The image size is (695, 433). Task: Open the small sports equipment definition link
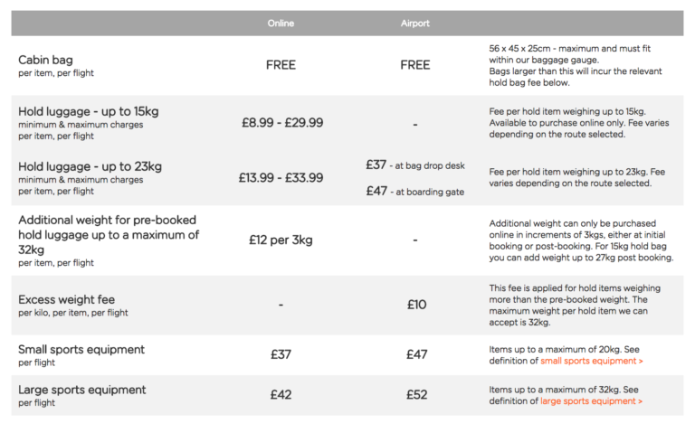pyautogui.click(x=592, y=362)
